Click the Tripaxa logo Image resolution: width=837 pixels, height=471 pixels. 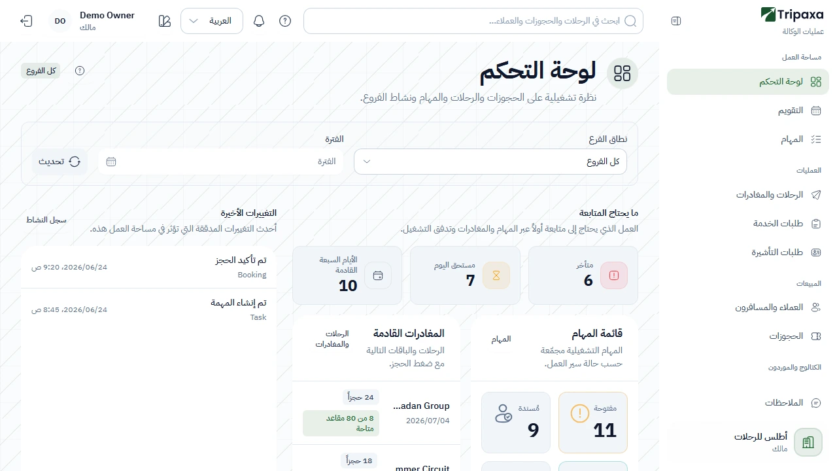[x=792, y=14]
